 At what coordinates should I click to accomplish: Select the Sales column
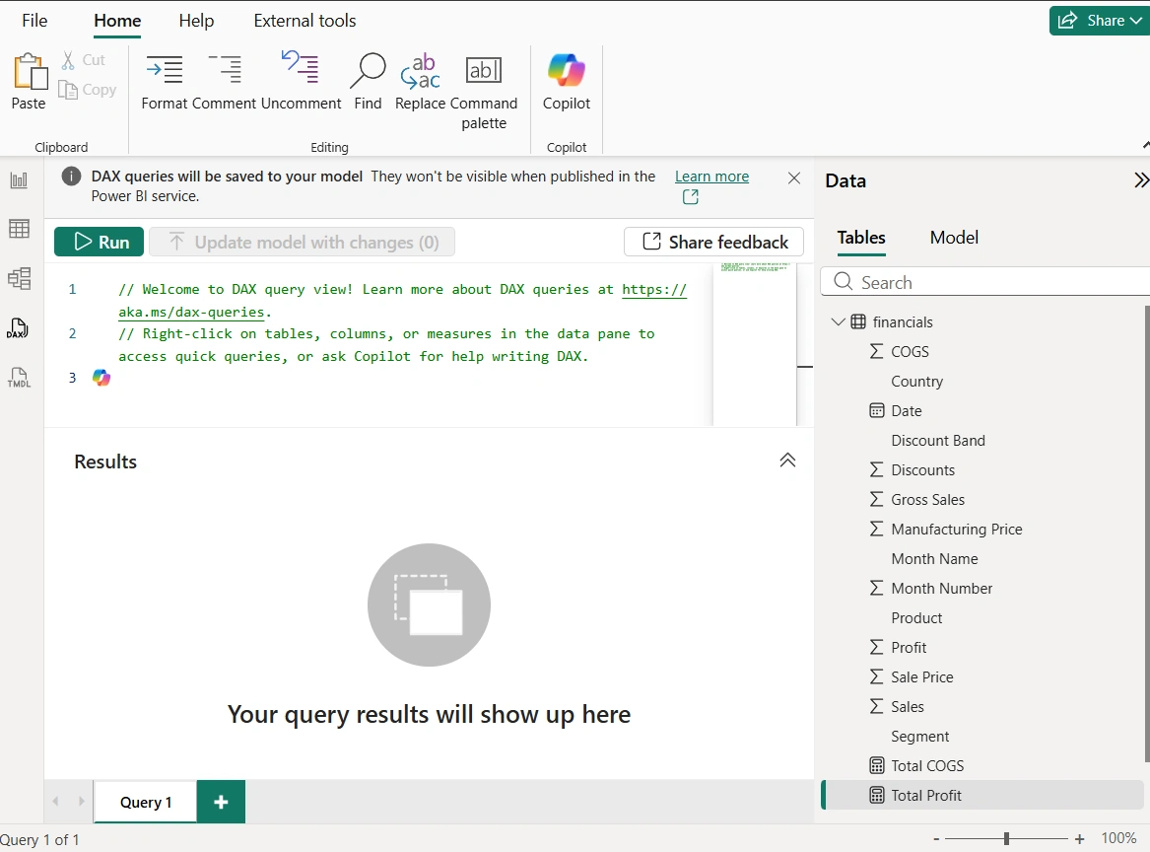908,707
